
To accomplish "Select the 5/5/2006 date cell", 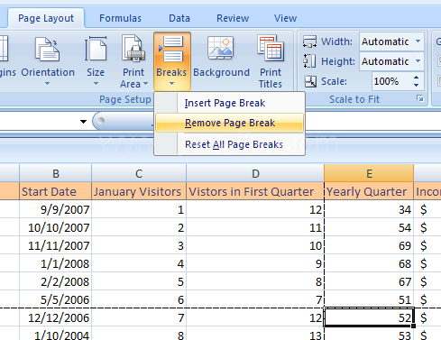I will click(x=56, y=299).
